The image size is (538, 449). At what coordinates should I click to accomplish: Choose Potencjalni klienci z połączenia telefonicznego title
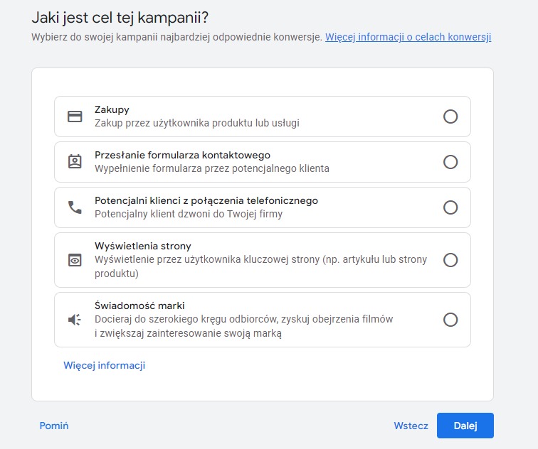(x=206, y=200)
